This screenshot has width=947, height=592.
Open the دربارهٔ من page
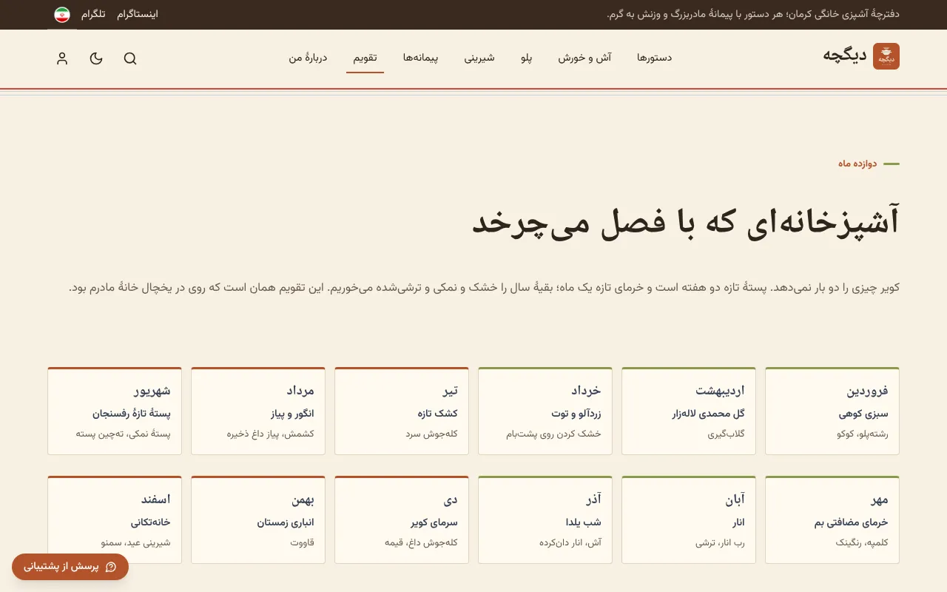(x=309, y=58)
